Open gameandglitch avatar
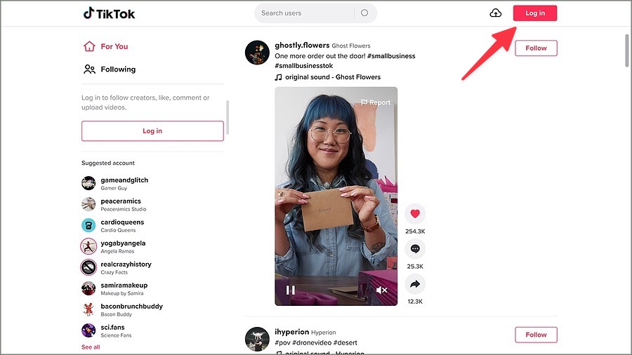 click(x=88, y=183)
